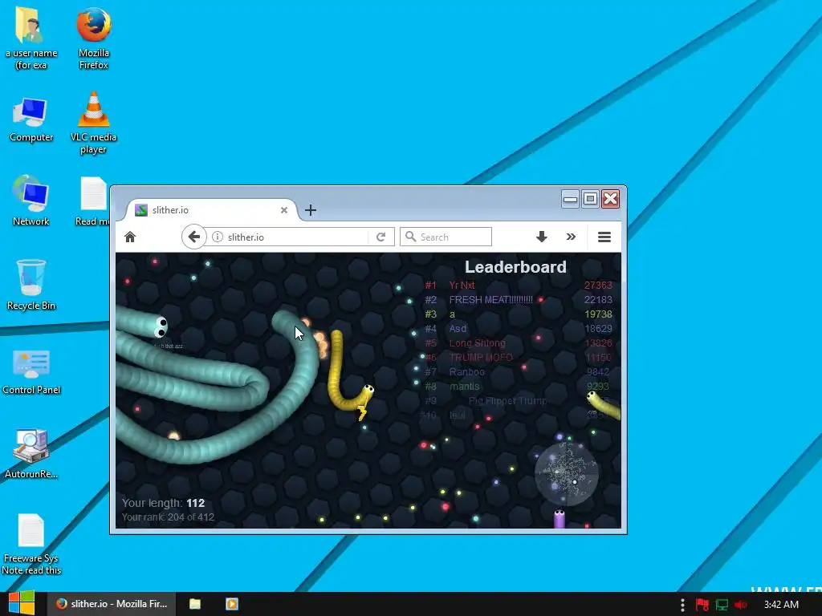
Task: Open the Control Panel desktop icon
Action: tap(31, 371)
